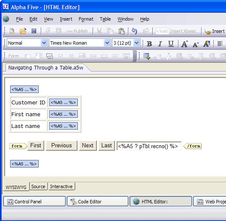
Task: Open the font color icon
Action: pos(207,44)
